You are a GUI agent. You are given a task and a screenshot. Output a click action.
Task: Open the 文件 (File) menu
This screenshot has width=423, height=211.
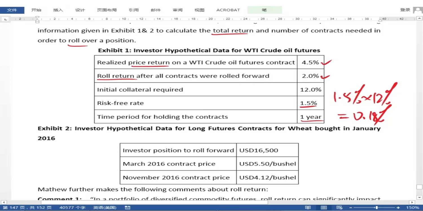pyautogui.click(x=12, y=10)
